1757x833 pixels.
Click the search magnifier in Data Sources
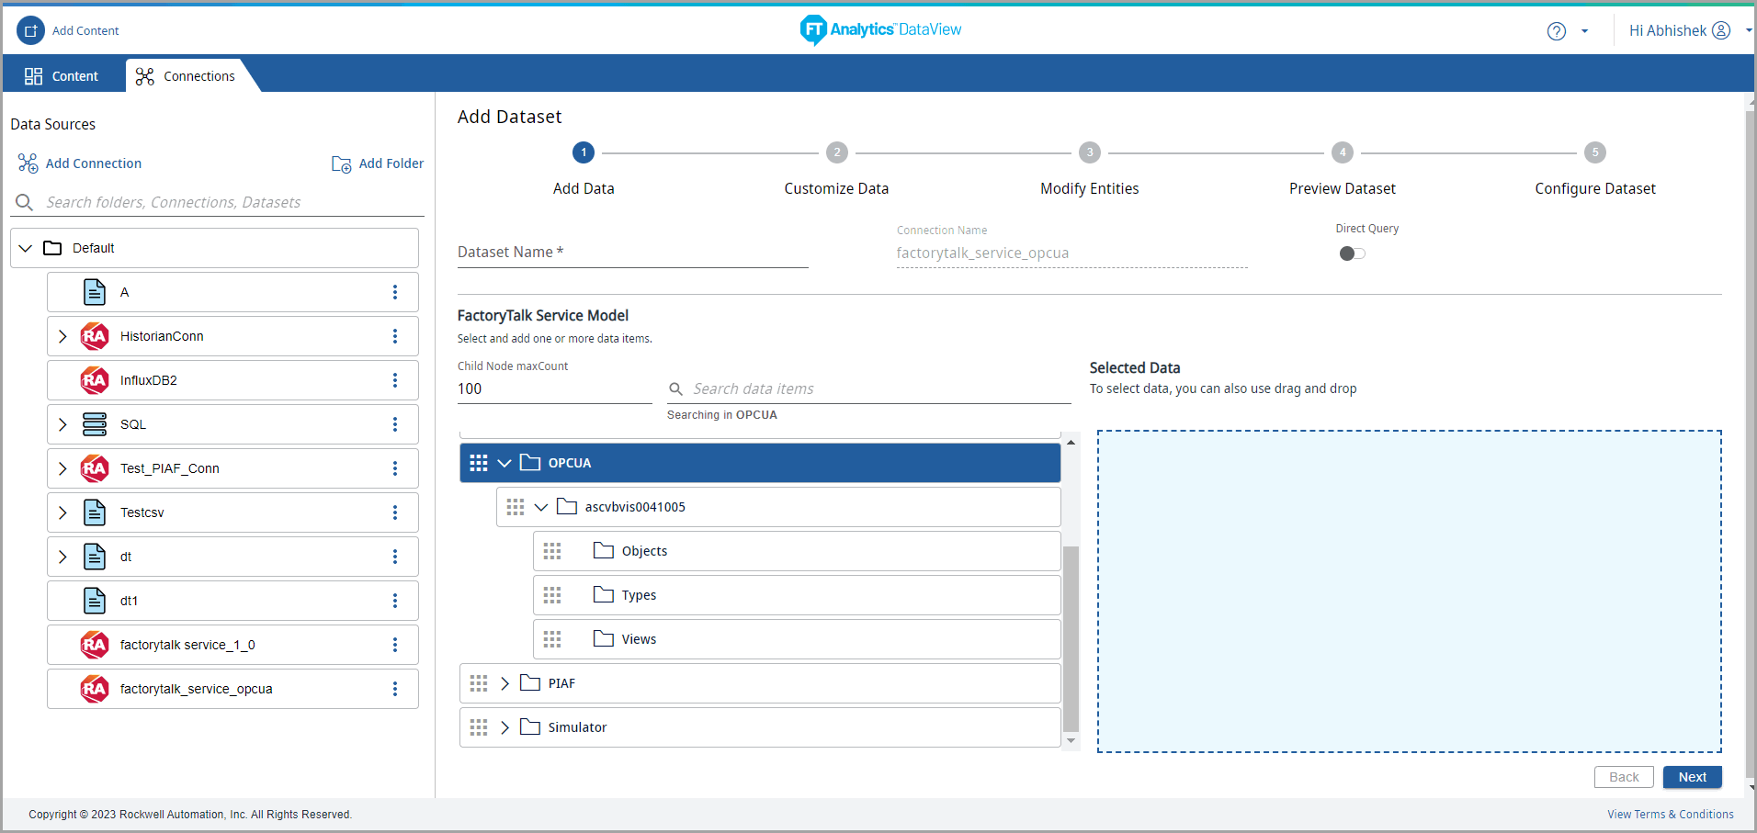tap(25, 202)
